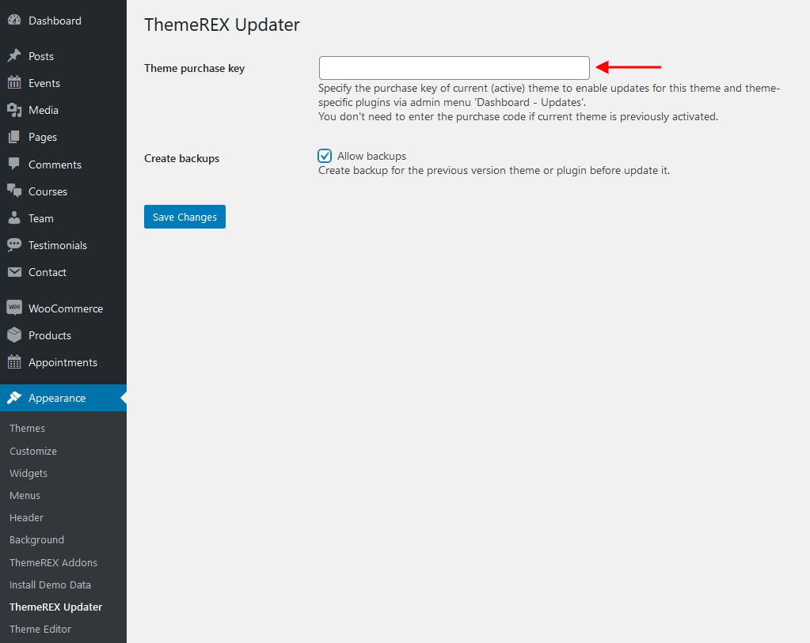Click the Create backups label

click(x=181, y=158)
